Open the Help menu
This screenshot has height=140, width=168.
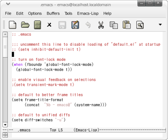point(108,13)
